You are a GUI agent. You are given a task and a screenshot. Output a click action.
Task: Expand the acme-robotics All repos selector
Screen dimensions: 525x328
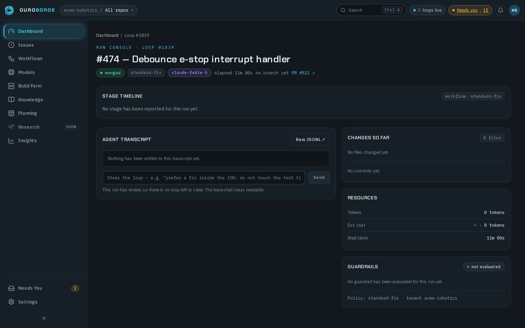(x=98, y=10)
